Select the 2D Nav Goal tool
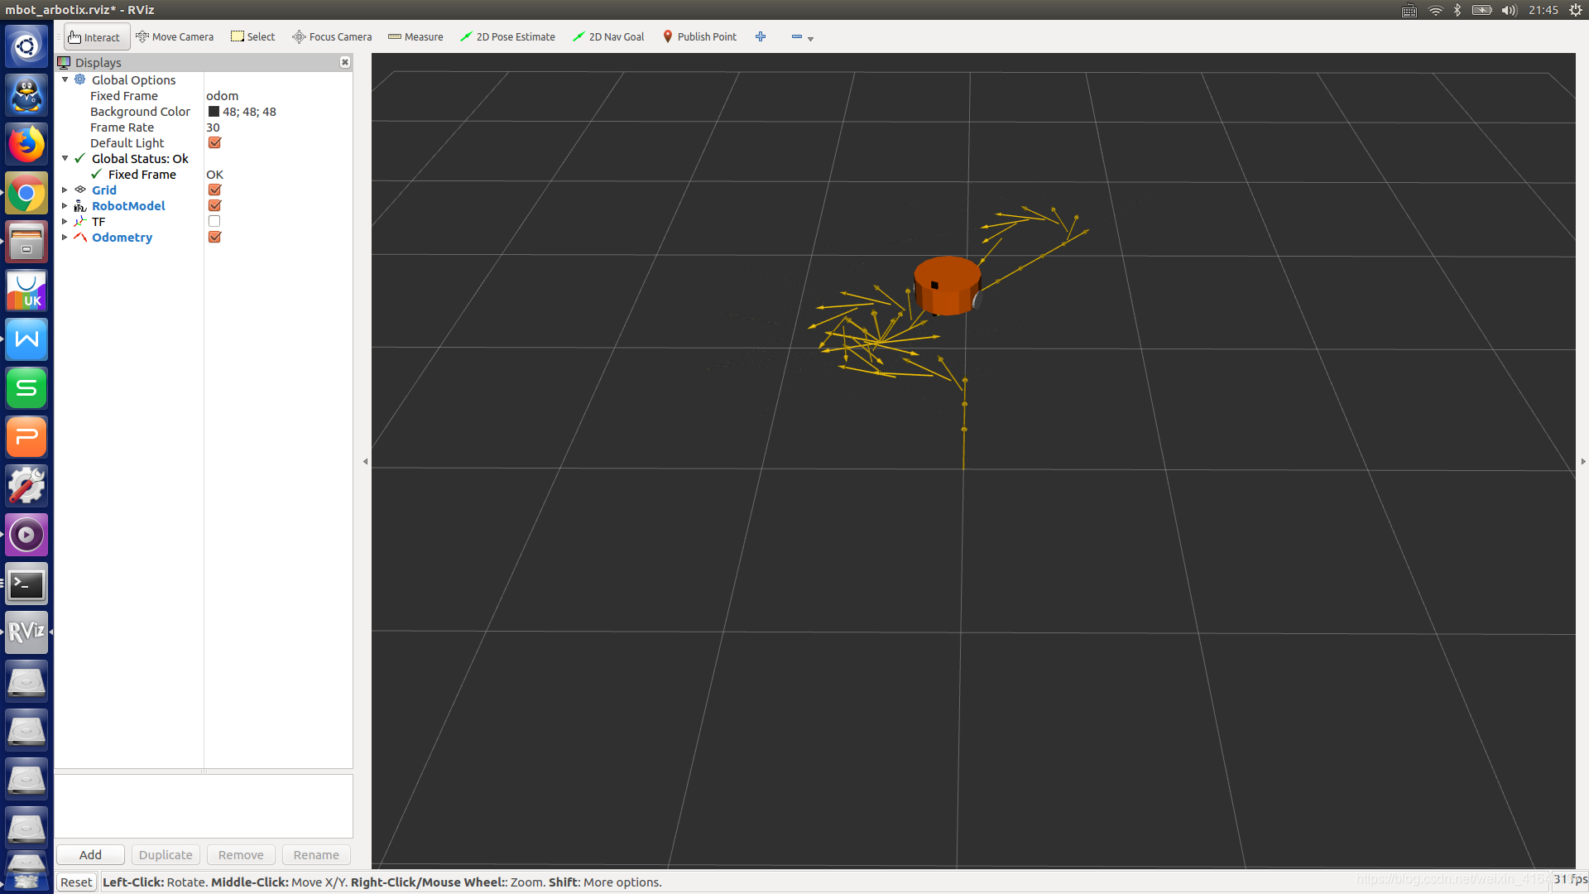The width and height of the screenshot is (1589, 894). [x=610, y=36]
